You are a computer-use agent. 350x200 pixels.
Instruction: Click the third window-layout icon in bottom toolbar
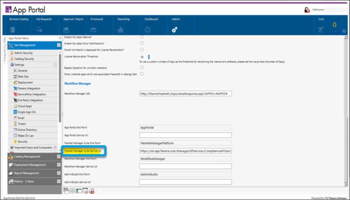coord(79,191)
